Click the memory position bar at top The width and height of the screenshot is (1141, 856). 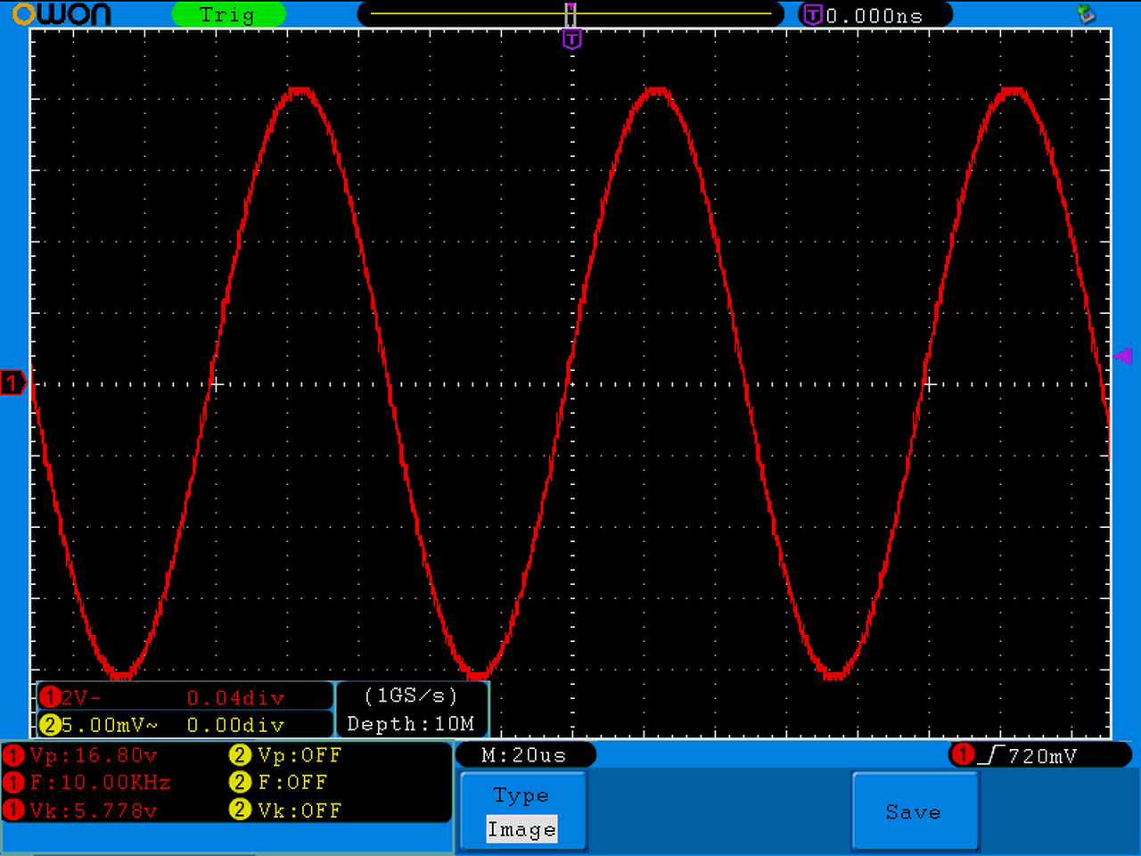570,14
